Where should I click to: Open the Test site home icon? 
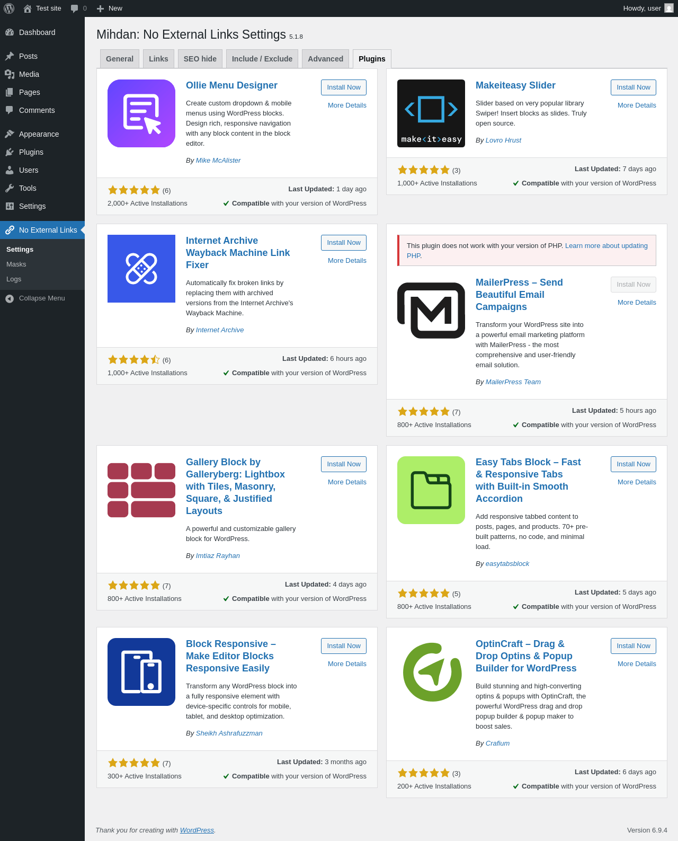(x=28, y=8)
